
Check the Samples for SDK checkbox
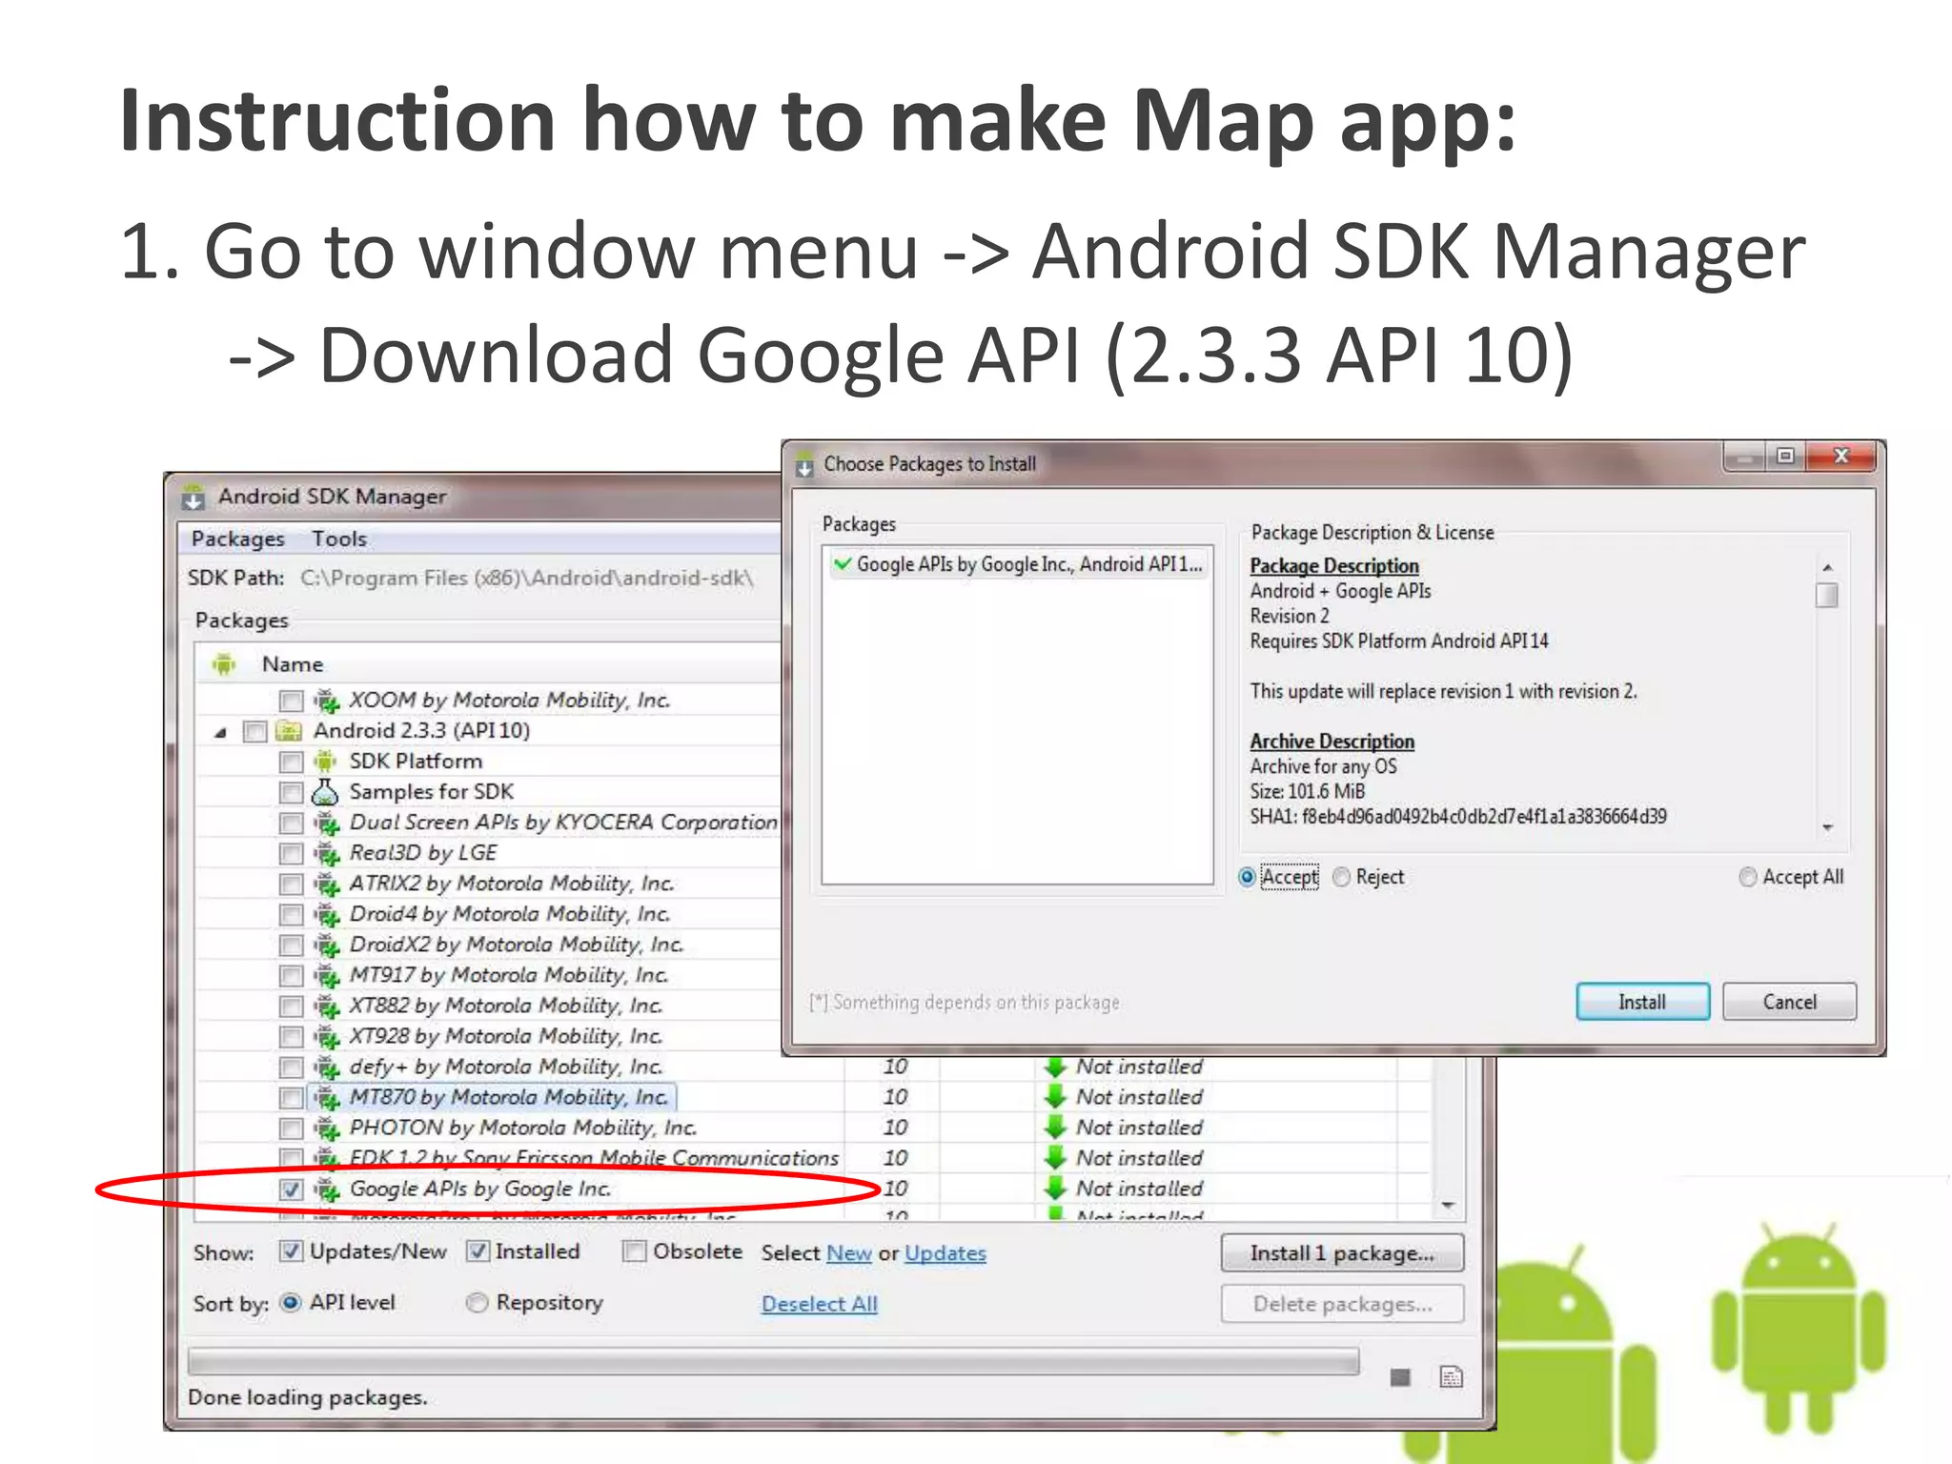coord(292,793)
